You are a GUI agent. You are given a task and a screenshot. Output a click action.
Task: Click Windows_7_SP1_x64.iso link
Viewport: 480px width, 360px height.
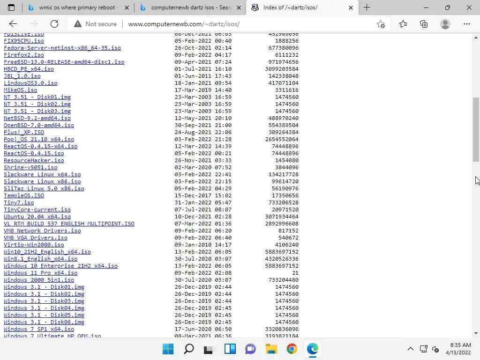point(39,330)
